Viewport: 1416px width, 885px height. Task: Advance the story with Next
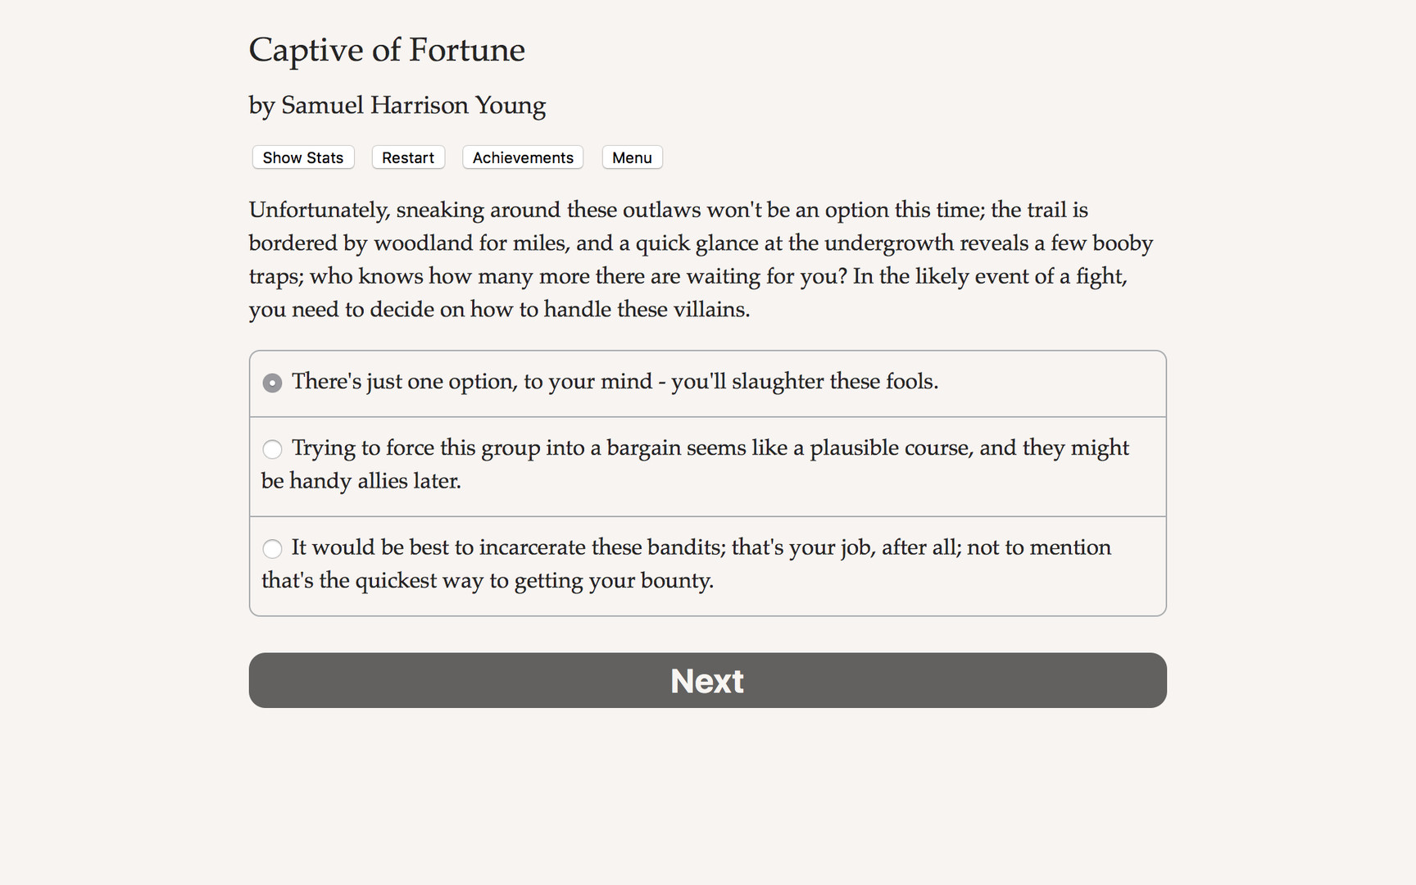click(x=706, y=680)
